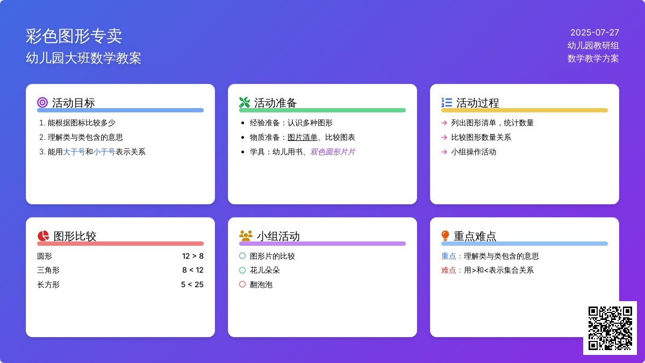Screen dimensions: 645x363
Task: Click the red circle before 翻泡泡
Action: [242, 284]
